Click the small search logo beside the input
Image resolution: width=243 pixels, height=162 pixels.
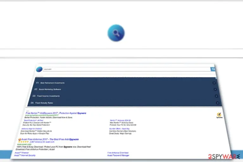[x=39, y=69]
